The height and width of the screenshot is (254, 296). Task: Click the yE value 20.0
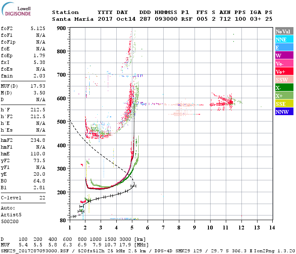39,174
